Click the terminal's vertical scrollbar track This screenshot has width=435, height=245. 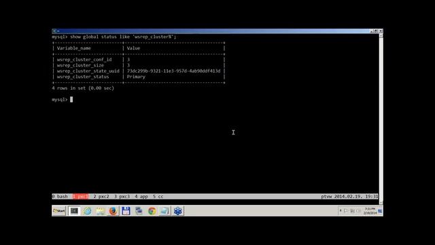[x=381, y=119]
